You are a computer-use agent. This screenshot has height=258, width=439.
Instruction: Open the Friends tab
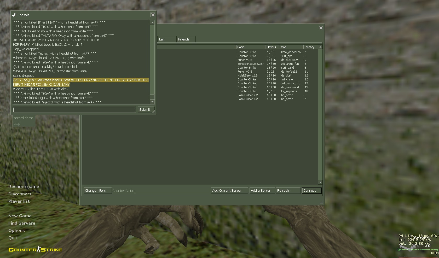point(186,39)
